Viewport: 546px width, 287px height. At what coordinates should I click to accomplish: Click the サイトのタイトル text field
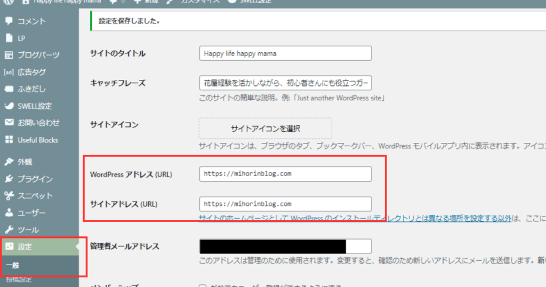point(285,53)
